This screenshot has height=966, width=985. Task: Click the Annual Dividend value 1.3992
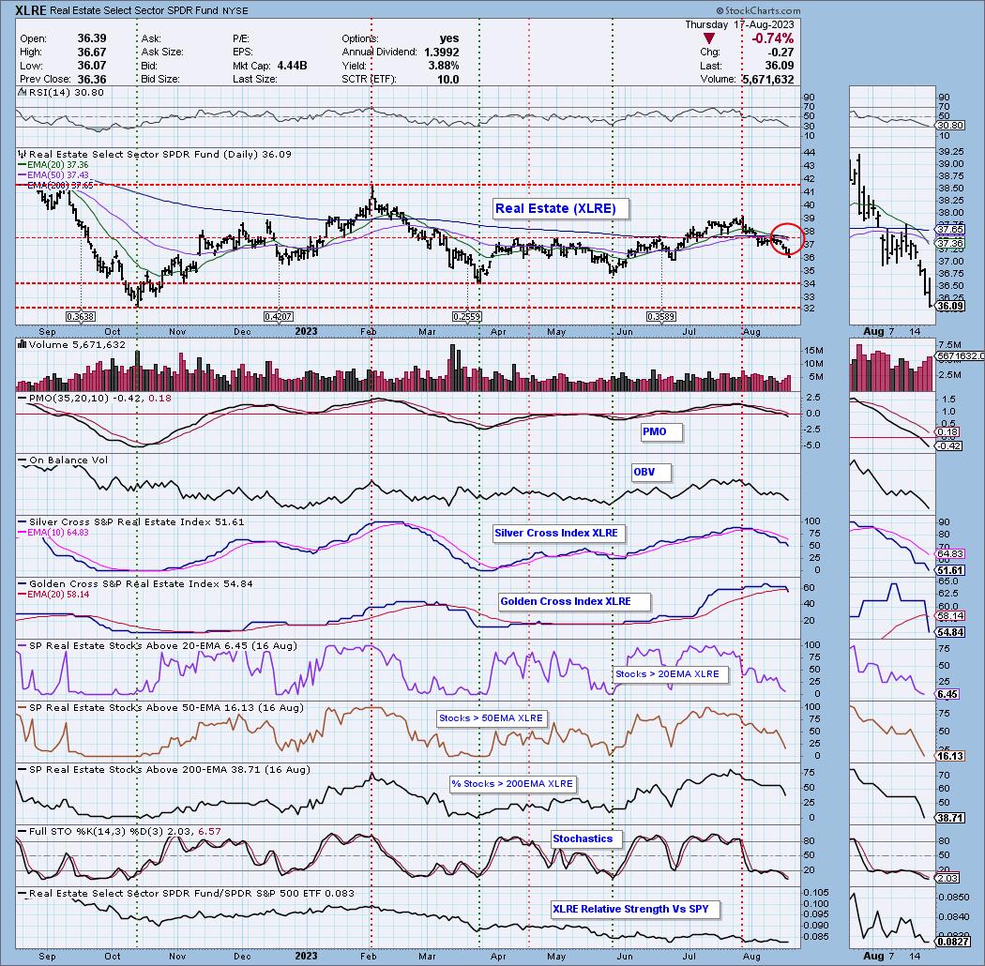(441, 53)
